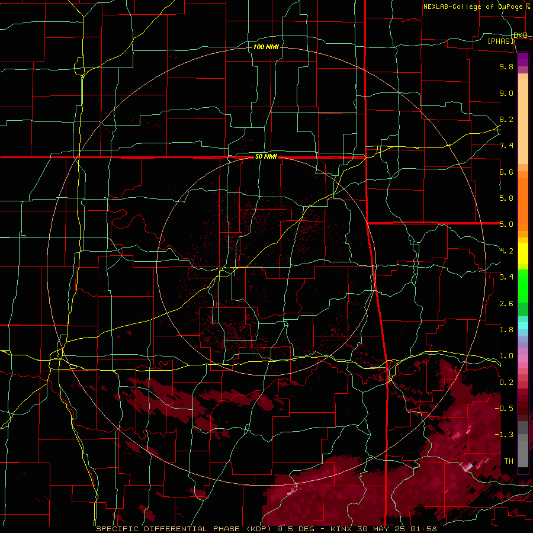This screenshot has height=533, width=533.
Task: Click the -1.3 value on color scale
Action: click(x=504, y=435)
